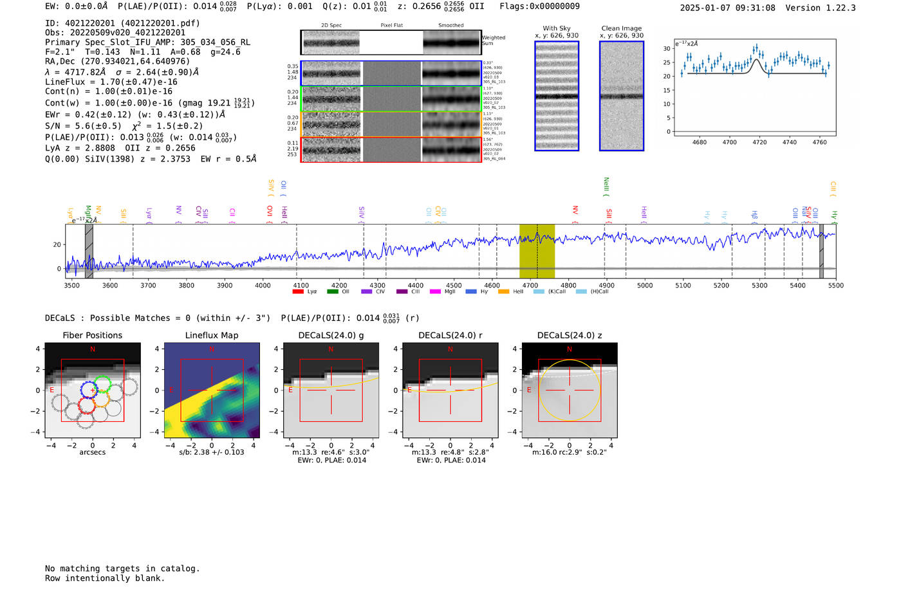Click the Row intentionally blank text
The image size is (901, 613).
pos(105,578)
